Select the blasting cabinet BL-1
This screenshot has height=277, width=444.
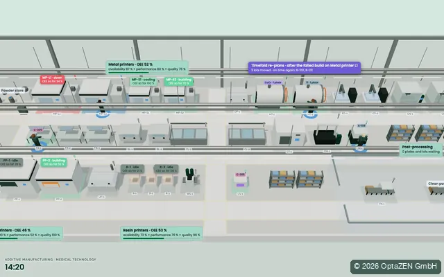pos(131,134)
